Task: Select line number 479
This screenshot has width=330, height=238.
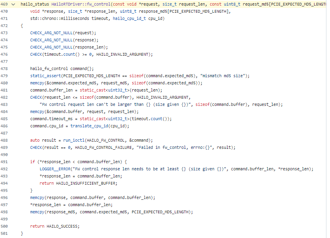Action: [x=5, y=76]
